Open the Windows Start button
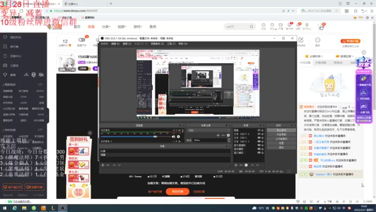Viewport: 376px width, 212px height. pos(5,208)
